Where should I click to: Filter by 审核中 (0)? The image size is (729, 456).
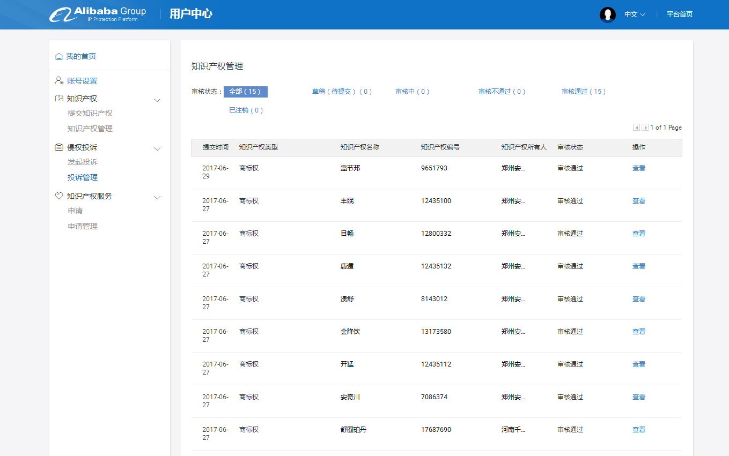(413, 92)
